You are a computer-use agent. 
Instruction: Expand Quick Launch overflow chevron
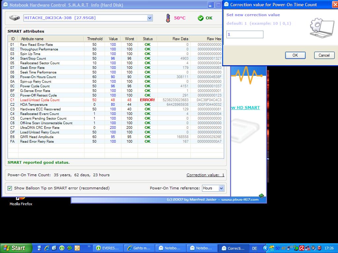click(x=89, y=246)
